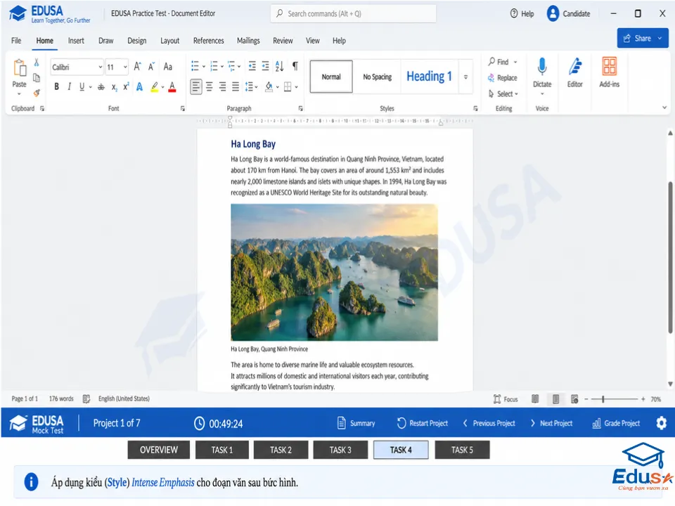Viewport: 675px width, 506px height.
Task: Open the Calibri font name dropdown
Action: (100, 67)
